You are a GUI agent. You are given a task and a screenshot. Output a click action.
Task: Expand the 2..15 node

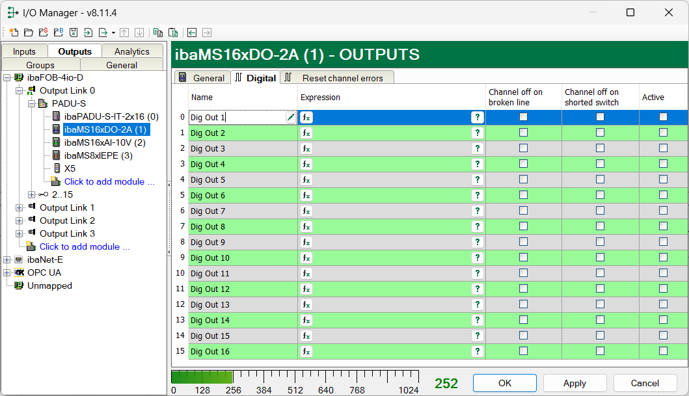click(31, 194)
